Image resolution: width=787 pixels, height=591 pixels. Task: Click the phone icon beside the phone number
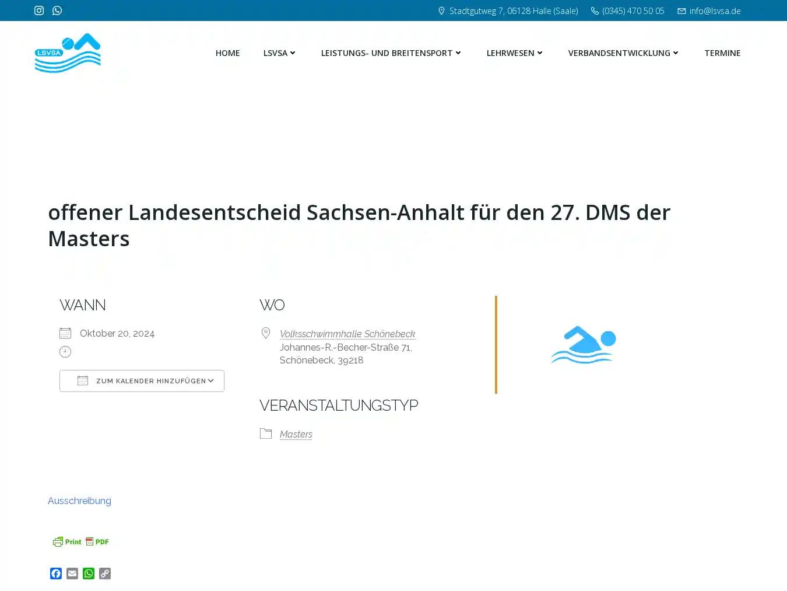tap(594, 11)
